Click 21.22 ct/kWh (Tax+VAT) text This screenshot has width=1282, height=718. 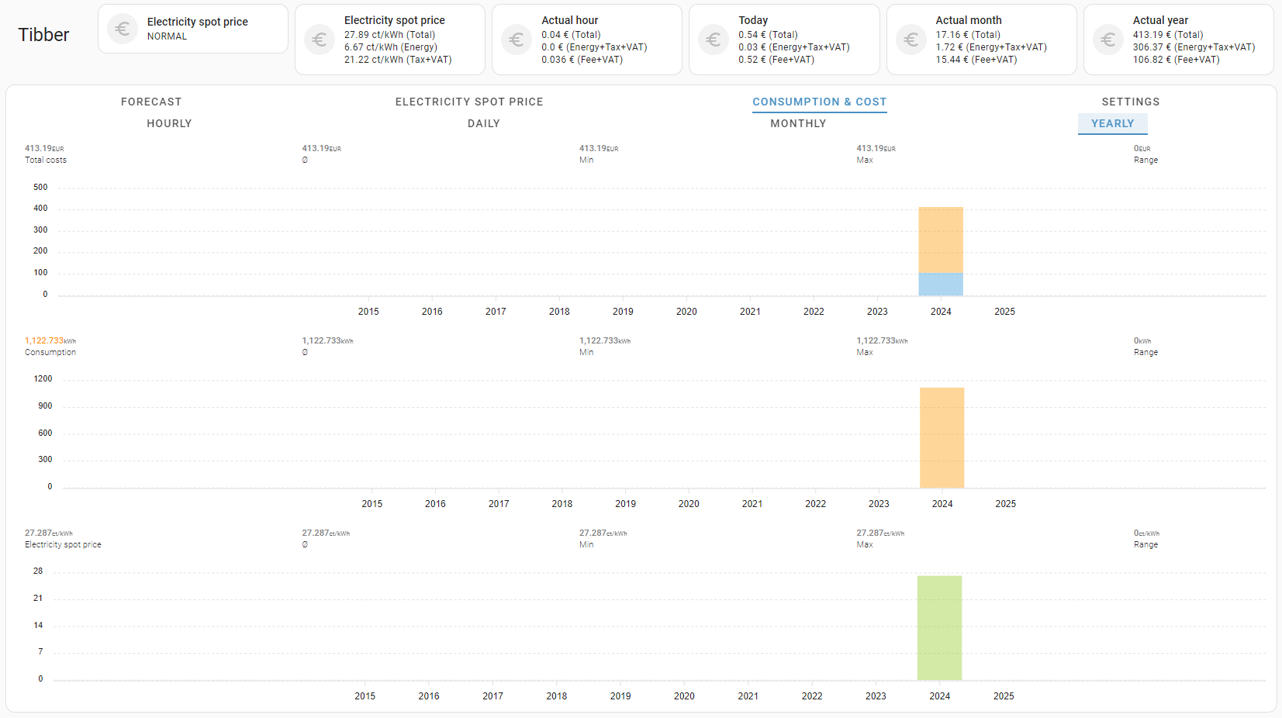[x=398, y=60]
